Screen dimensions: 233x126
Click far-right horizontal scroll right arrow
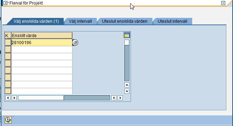click(120, 98)
